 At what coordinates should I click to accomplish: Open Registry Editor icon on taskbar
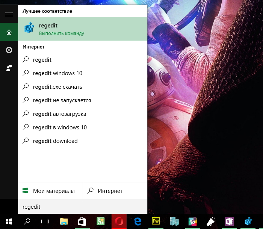click(x=248, y=221)
